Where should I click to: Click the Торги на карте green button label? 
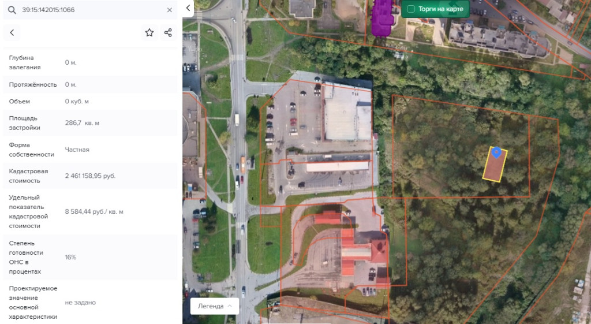[x=440, y=9]
